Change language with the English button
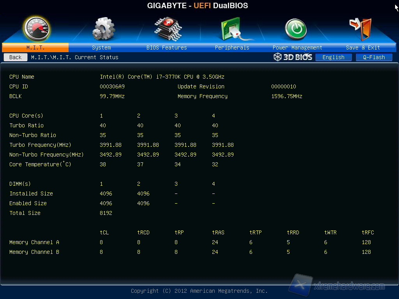Screen dimensions: 399x299 click(333, 57)
